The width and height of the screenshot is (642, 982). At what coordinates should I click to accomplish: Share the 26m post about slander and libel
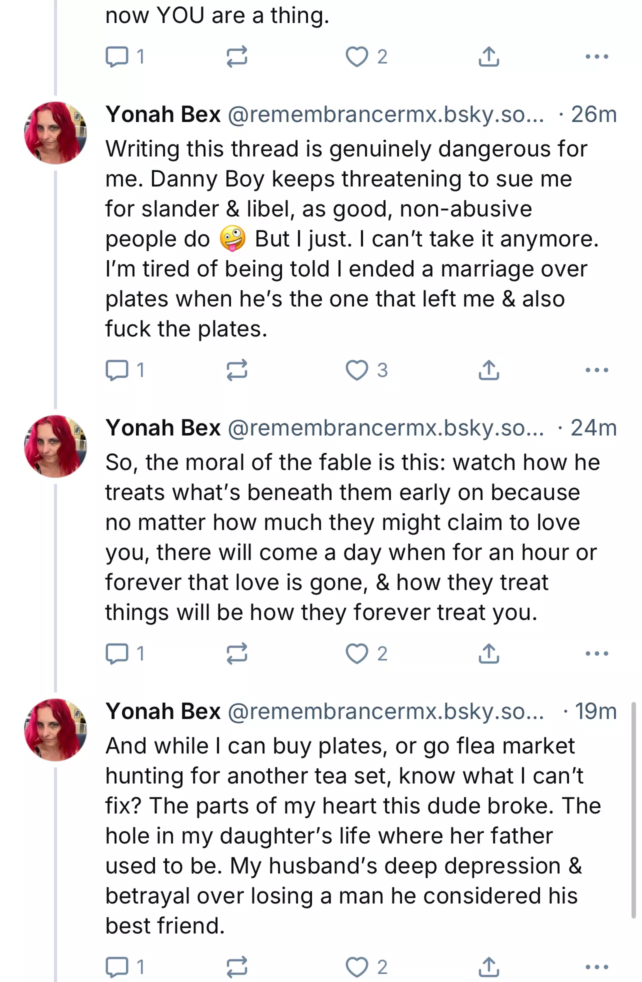(x=488, y=370)
